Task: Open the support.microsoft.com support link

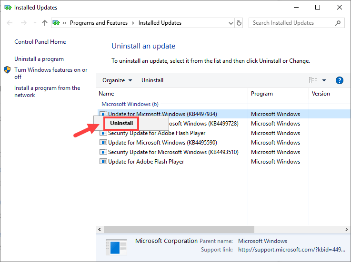Action: 291,250
